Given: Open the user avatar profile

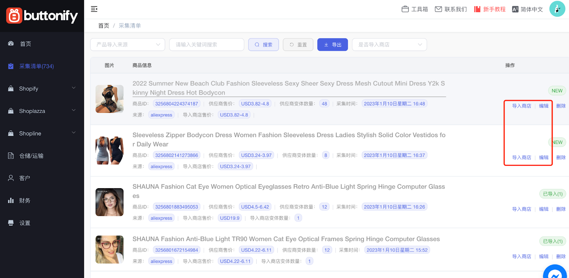Looking at the screenshot, I should [x=557, y=9].
